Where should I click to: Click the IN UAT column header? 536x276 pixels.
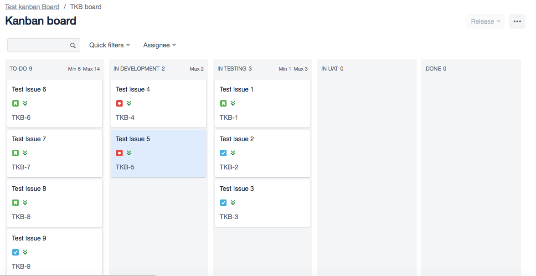(x=332, y=69)
